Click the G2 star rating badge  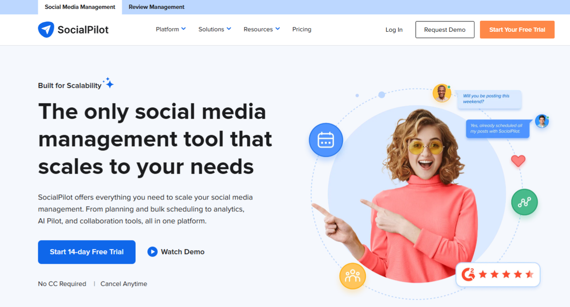click(x=498, y=274)
